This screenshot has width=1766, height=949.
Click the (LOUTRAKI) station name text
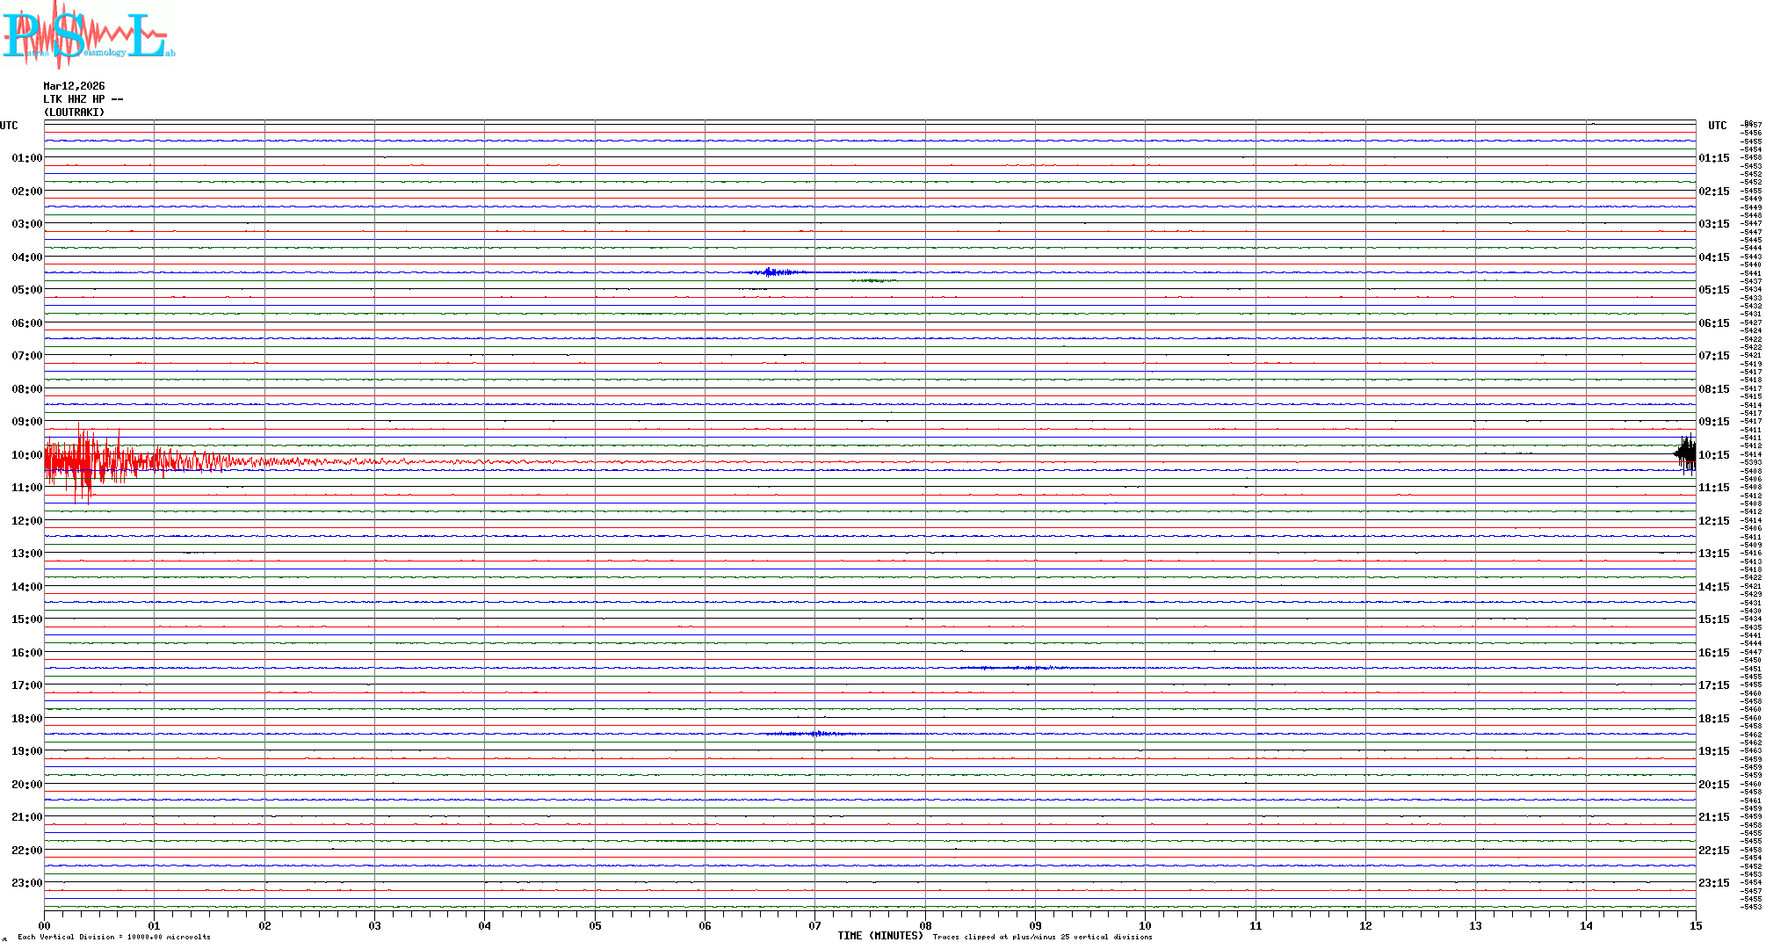pos(74,112)
